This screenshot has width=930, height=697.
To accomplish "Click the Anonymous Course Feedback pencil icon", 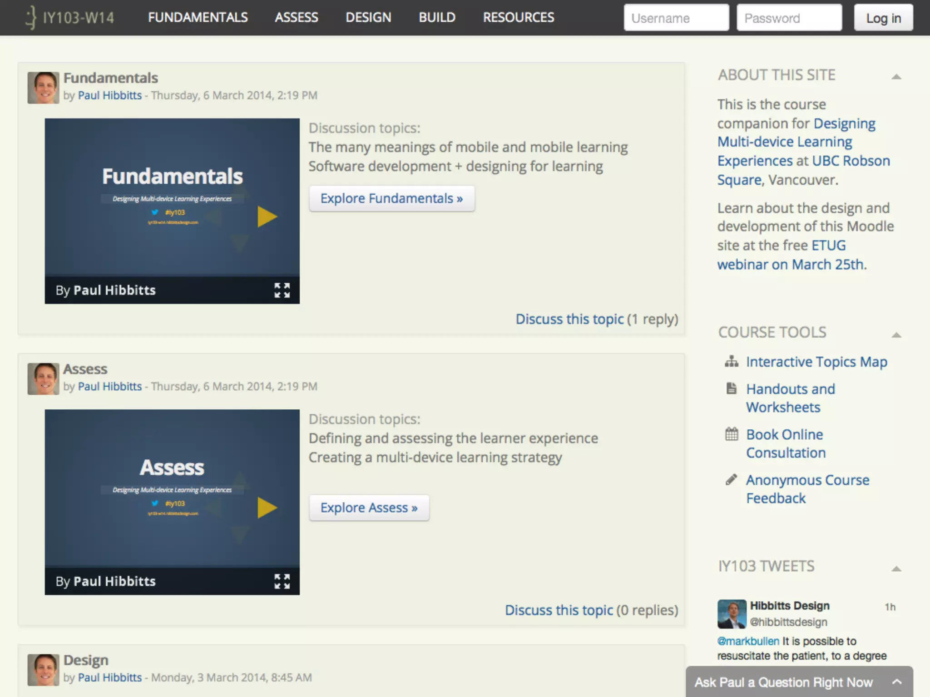I will (x=731, y=480).
